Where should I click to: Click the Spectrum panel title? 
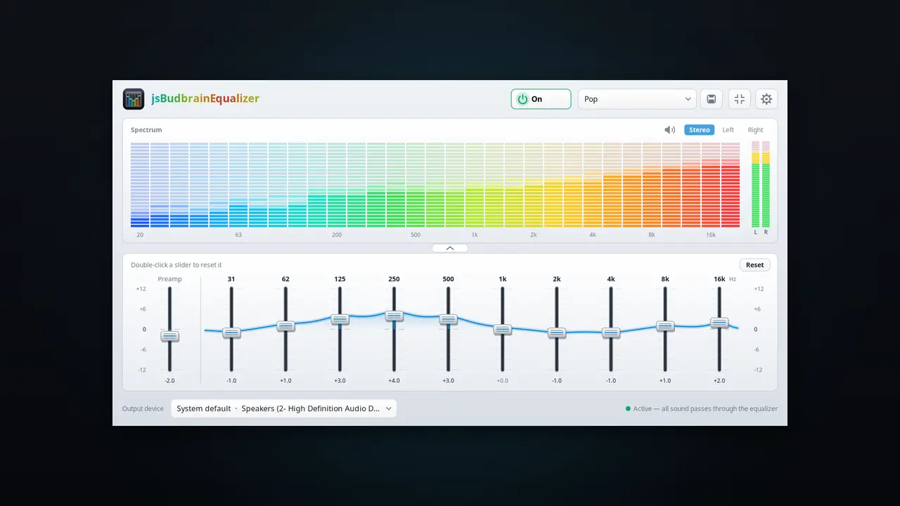pos(146,130)
